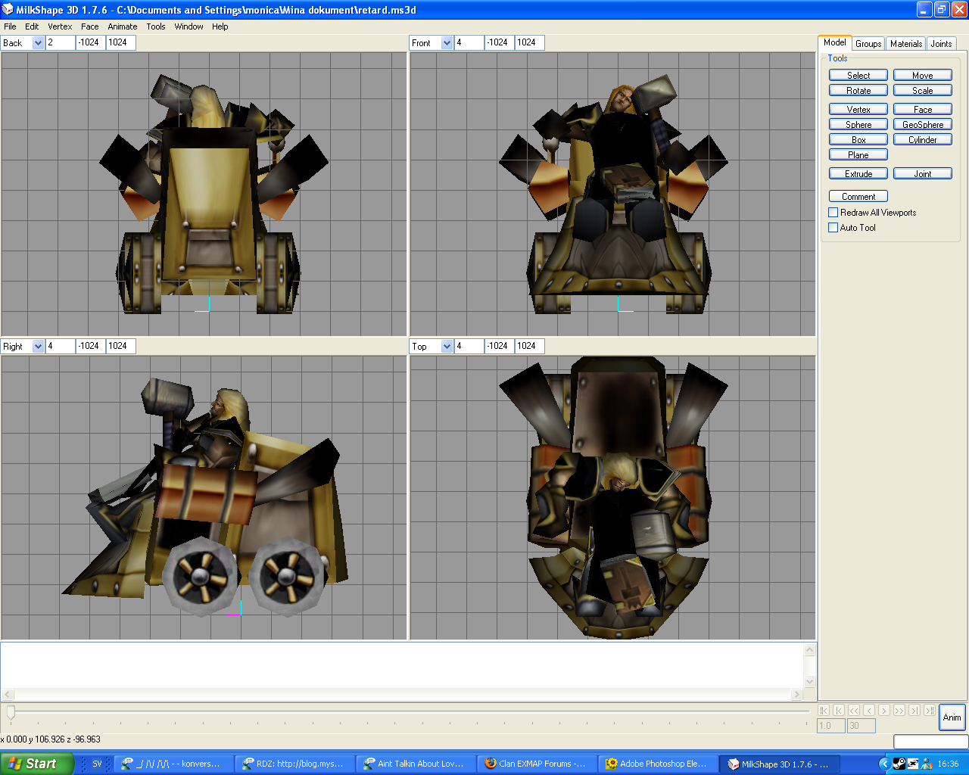969x775 pixels.
Task: Open the Windows Start menu
Action: pyautogui.click(x=37, y=764)
